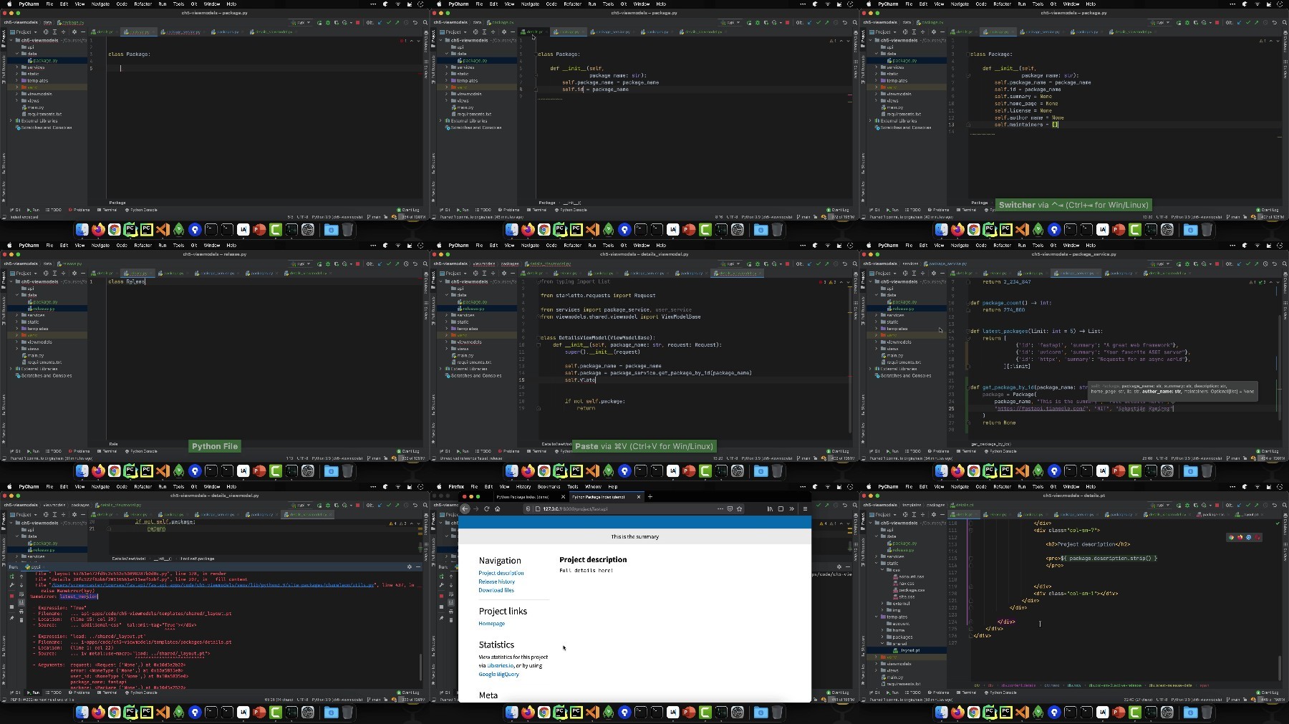
Task: Rerun the app beside the NameError traceback
Action: pos(11,576)
